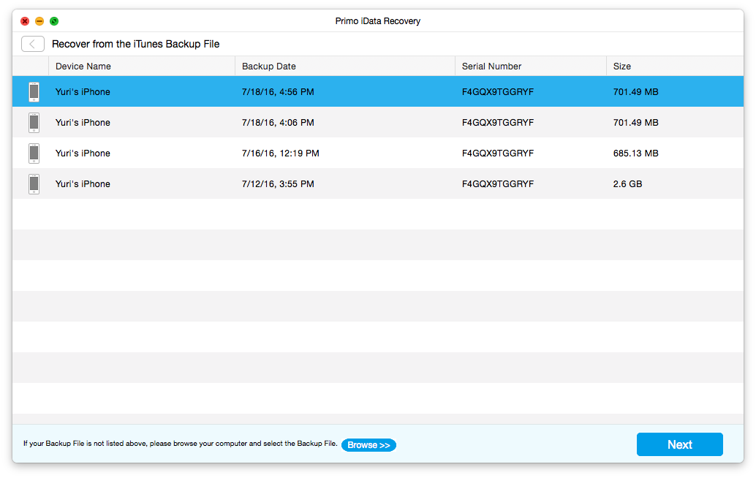Image resolution: width=756 pixels, height=478 pixels.
Task: Select iPhone icon for 7/16/16 backup
Action: (34, 153)
